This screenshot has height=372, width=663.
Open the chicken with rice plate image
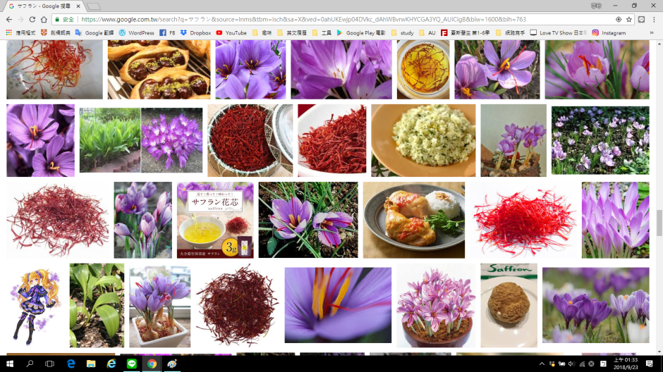(414, 220)
